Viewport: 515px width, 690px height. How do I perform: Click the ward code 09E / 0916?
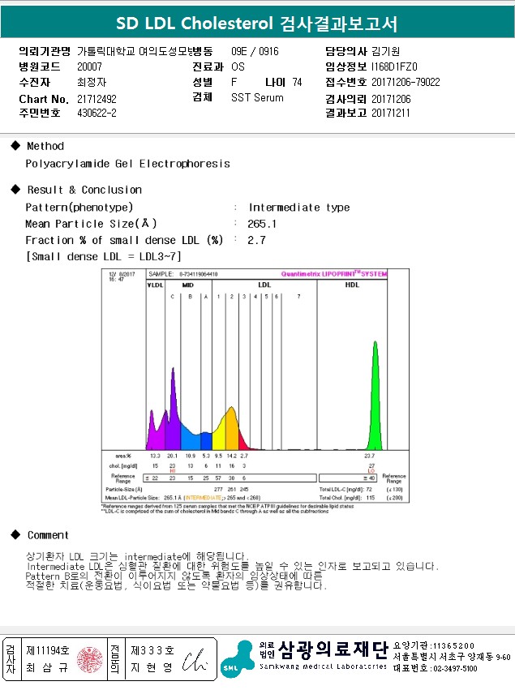(x=255, y=51)
